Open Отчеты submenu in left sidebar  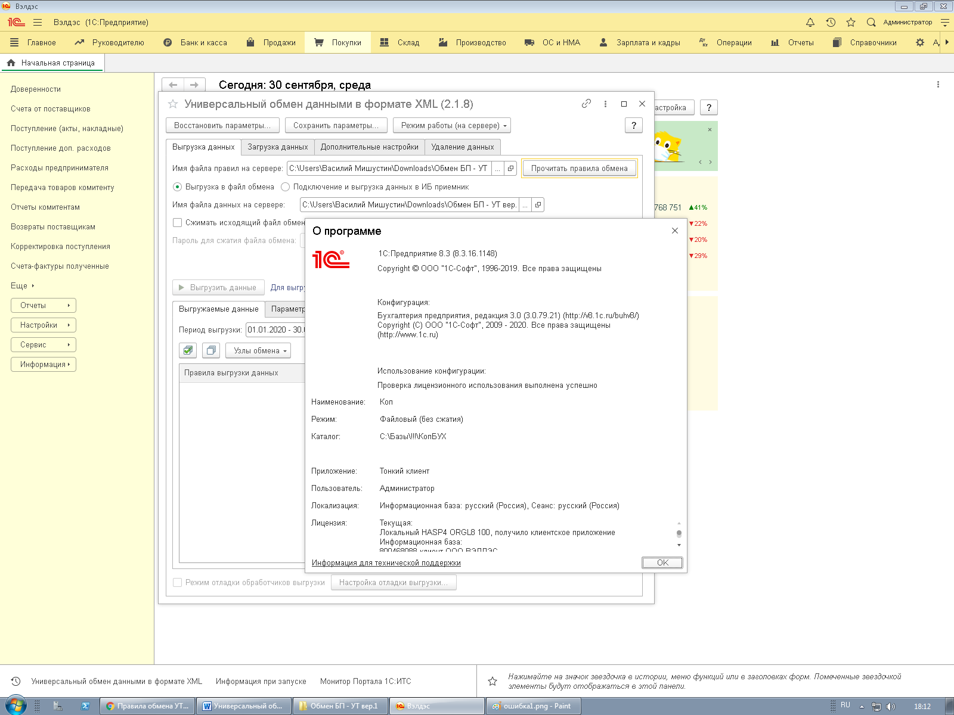click(x=44, y=305)
